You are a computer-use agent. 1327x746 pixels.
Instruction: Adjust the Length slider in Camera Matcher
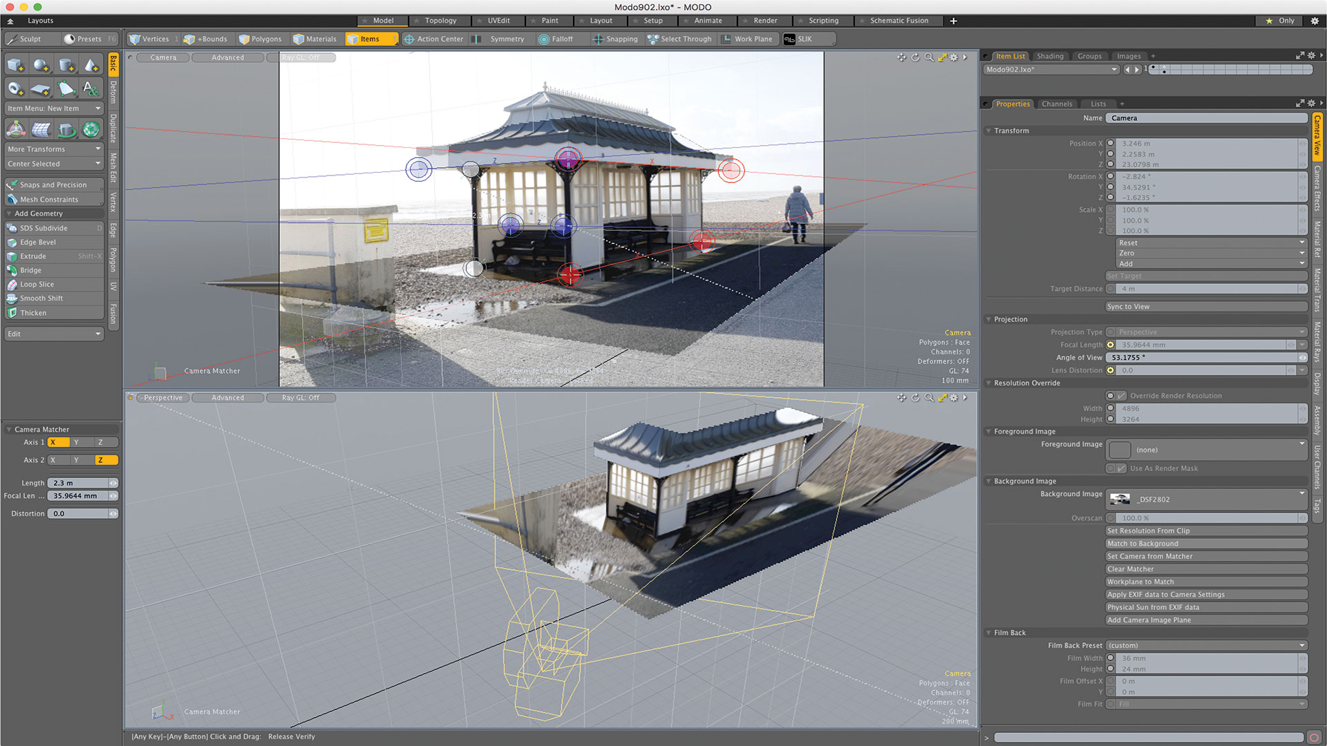tap(113, 483)
